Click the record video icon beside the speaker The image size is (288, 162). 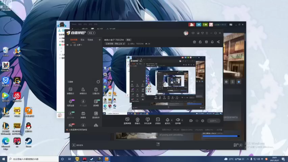click(x=191, y=121)
